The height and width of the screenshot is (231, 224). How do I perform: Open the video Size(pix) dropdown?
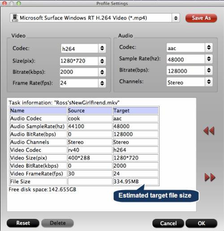[x=102, y=61]
